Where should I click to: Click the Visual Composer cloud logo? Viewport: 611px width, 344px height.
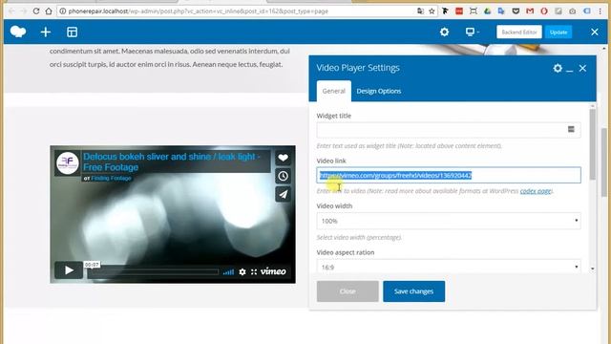18,32
